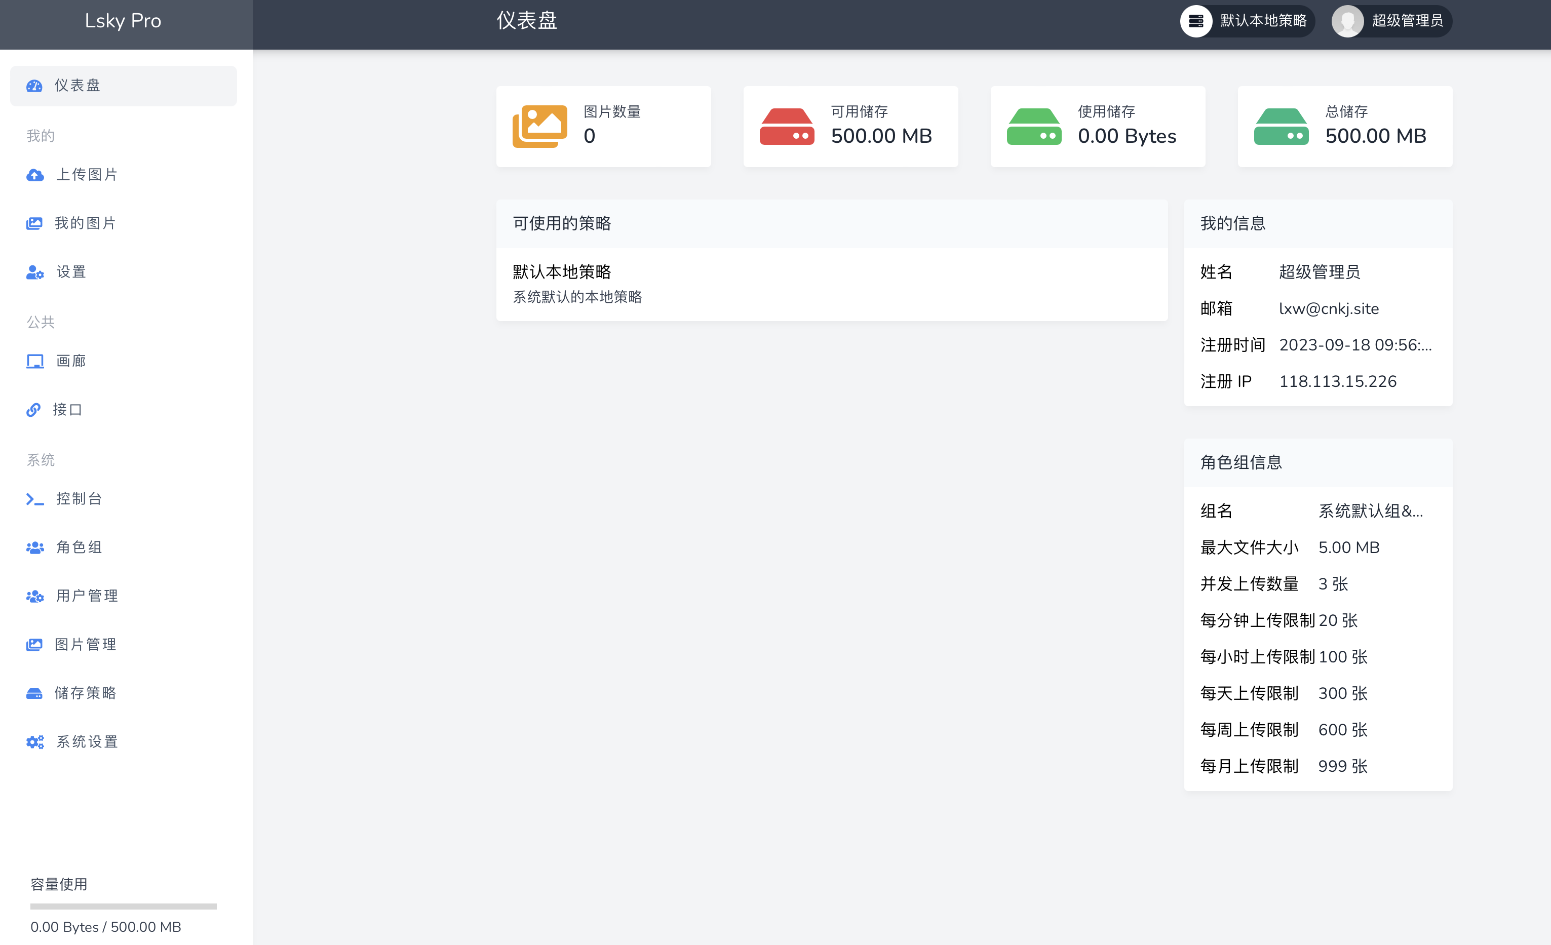Click the capacity usage progress bar
The image size is (1551, 945).
pos(124,906)
